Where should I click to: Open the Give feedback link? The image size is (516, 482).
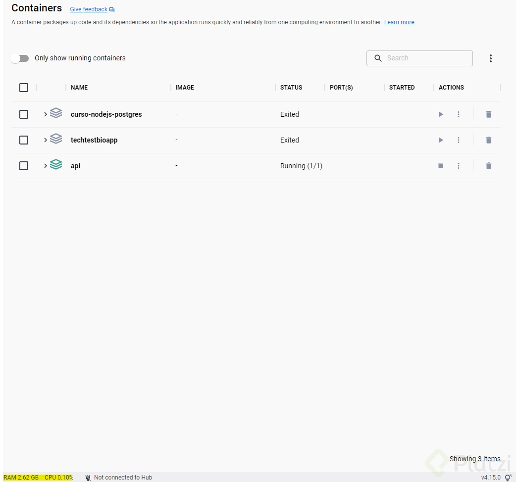89,9
